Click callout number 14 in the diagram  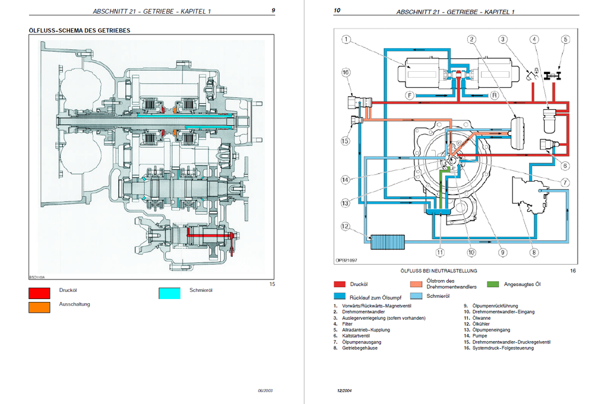click(x=346, y=180)
